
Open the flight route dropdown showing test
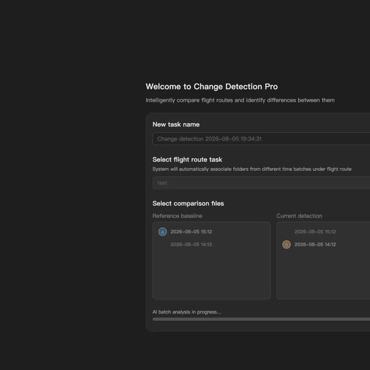(261, 182)
